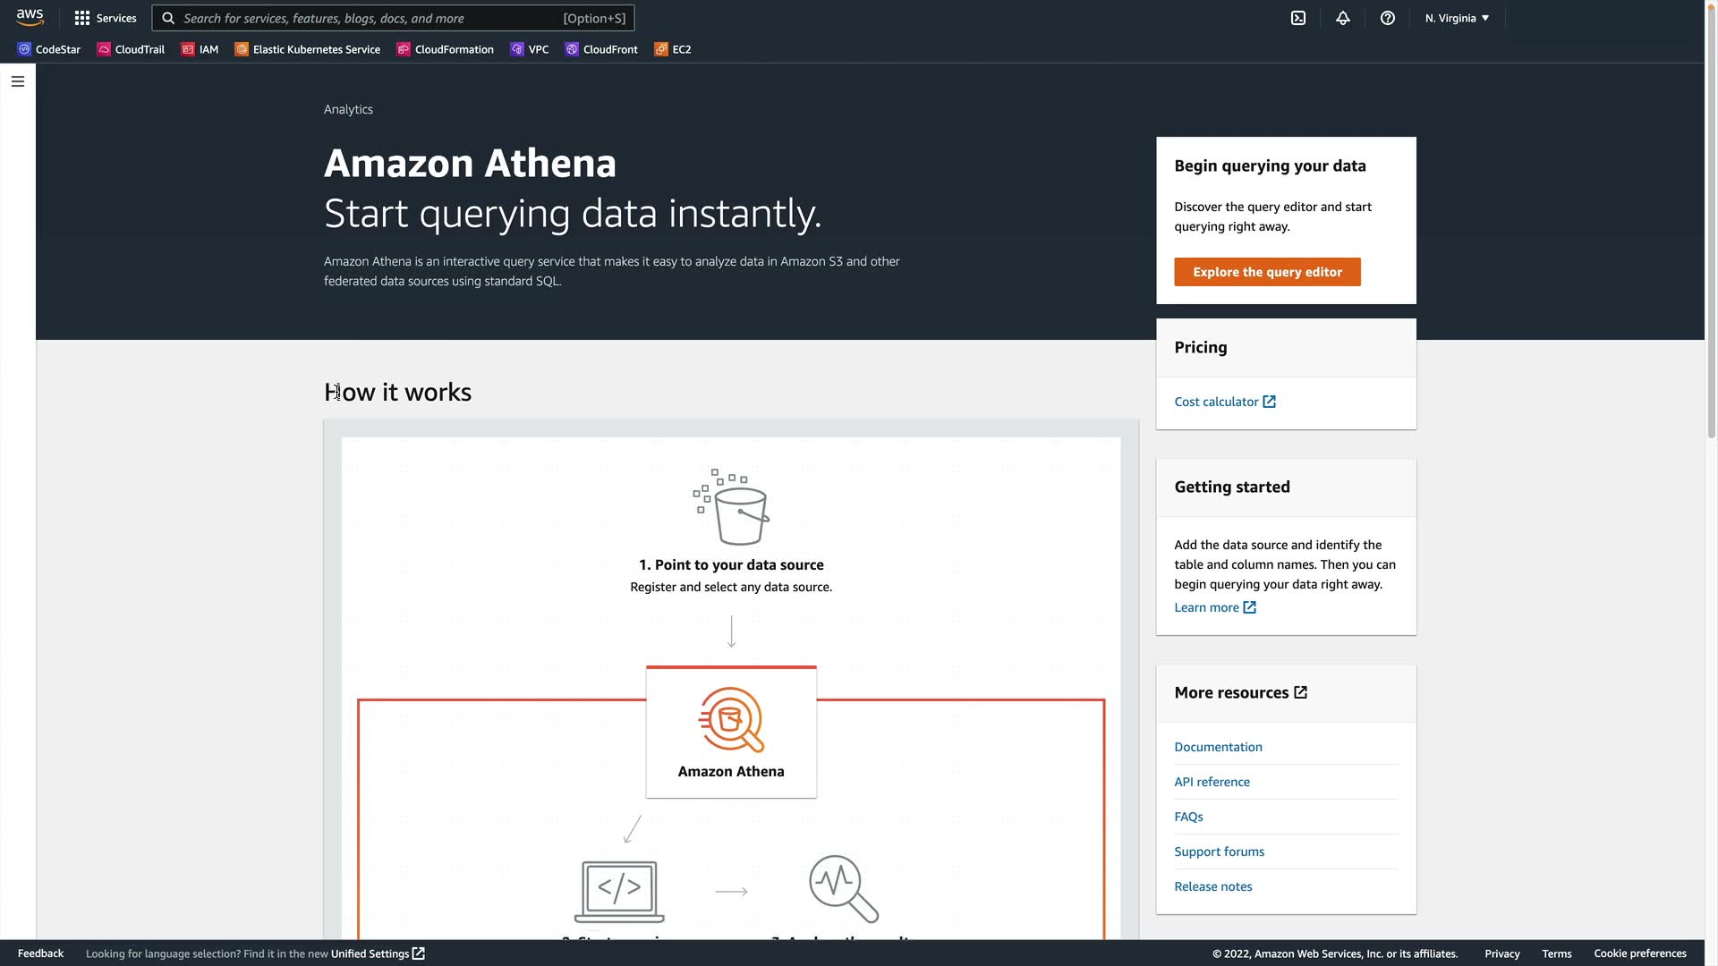Viewport: 1718px width, 966px height.
Task: Expand the hamburger side navigation
Action: click(18, 81)
